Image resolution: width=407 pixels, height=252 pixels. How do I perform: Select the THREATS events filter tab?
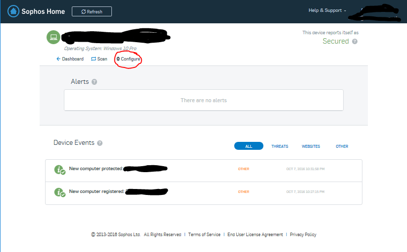click(x=280, y=146)
